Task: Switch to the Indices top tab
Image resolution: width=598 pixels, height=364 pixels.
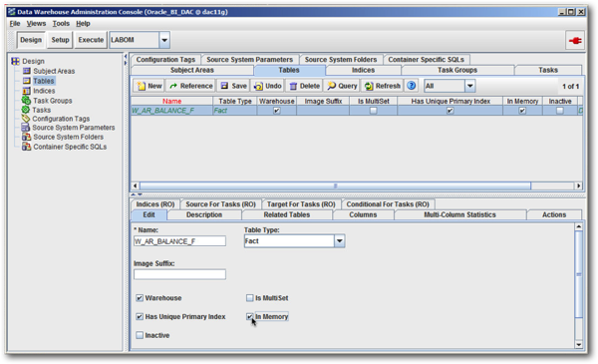Action: [363, 70]
